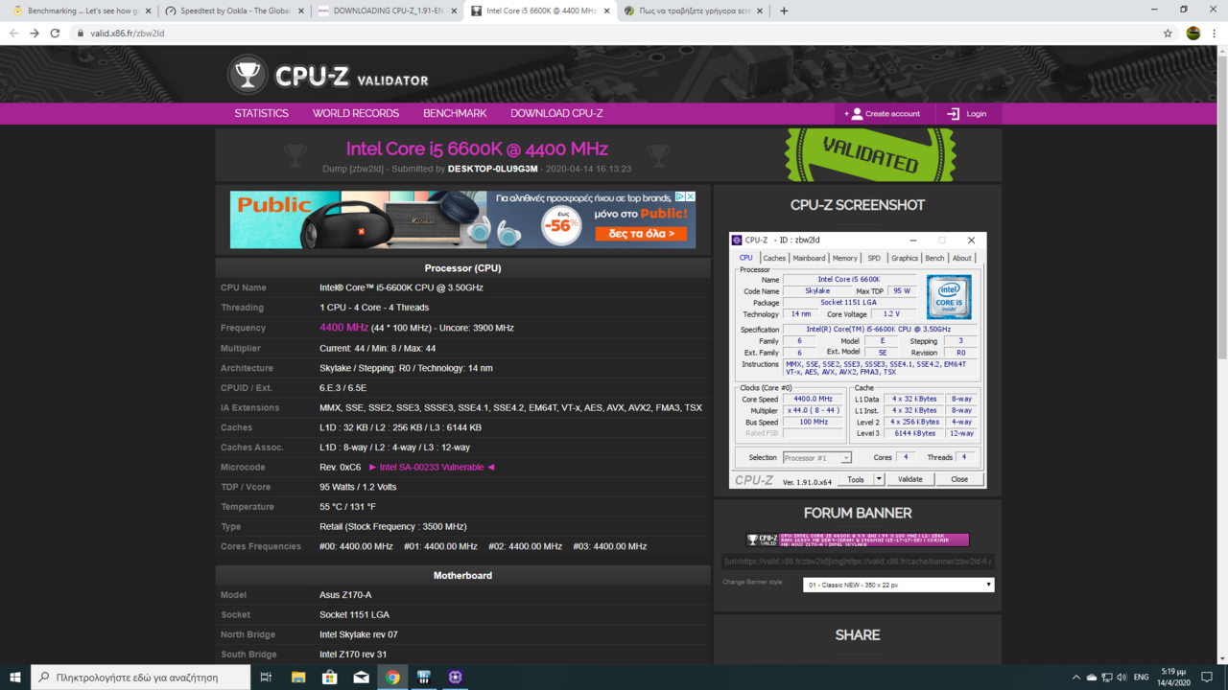Open Microsoft Store from the taskbar
This screenshot has height=690, width=1228.
pyautogui.click(x=329, y=677)
